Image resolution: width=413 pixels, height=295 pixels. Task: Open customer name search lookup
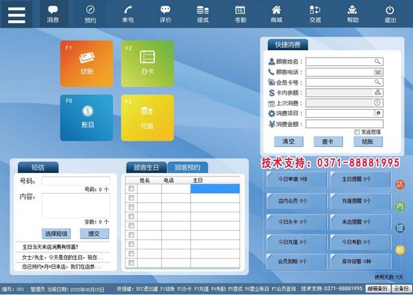coord(377,61)
